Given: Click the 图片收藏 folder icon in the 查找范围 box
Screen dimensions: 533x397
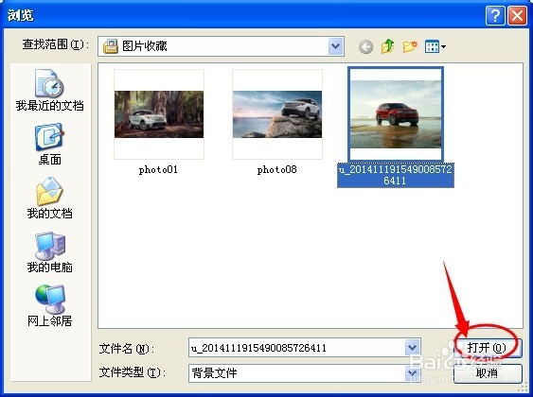Looking at the screenshot, I should click(x=110, y=46).
